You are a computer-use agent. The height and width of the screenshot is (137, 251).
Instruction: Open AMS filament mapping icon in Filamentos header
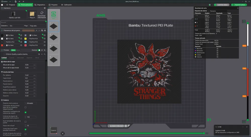coord(42,30)
